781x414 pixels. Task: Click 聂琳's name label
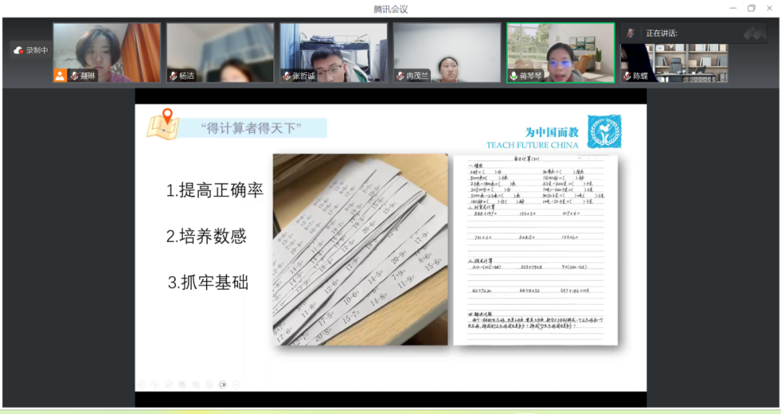(88, 76)
